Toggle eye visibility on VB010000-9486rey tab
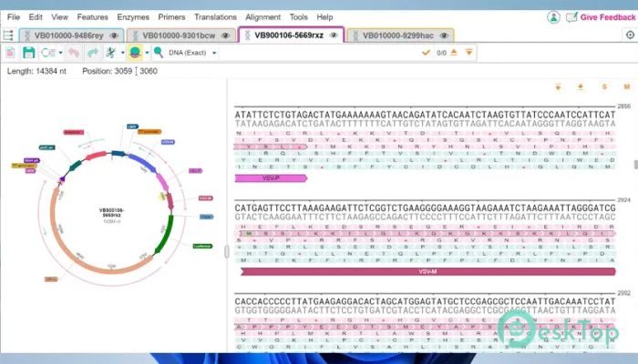This screenshot has width=638, height=364. [114, 35]
